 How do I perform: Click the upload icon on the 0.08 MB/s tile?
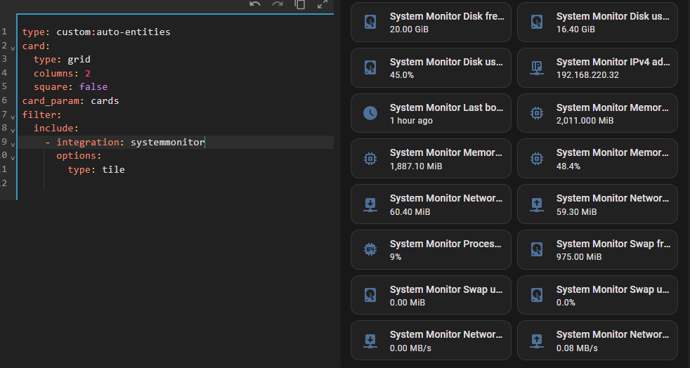click(537, 341)
